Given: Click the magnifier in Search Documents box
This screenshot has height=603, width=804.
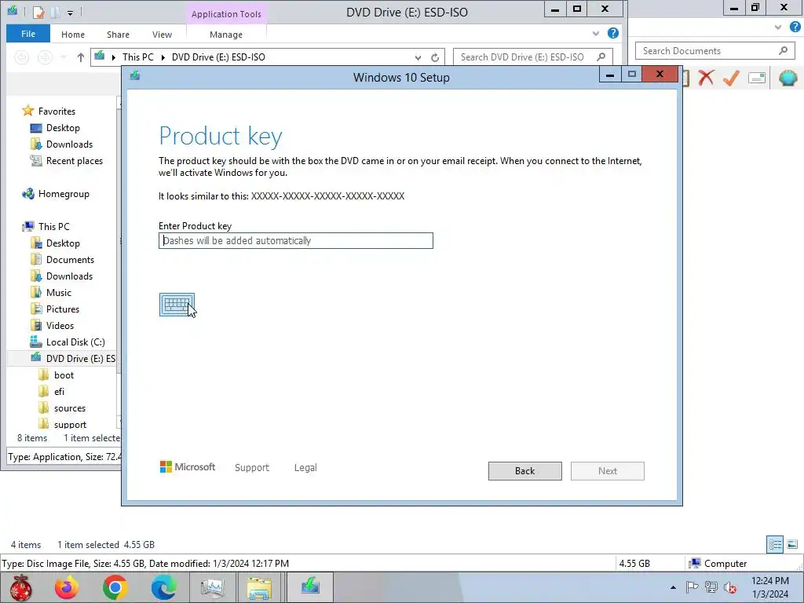Looking at the screenshot, I should pyautogui.click(x=783, y=50).
